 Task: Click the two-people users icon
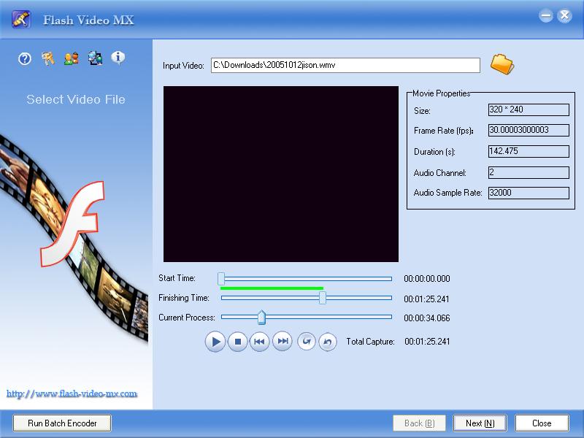click(x=71, y=59)
